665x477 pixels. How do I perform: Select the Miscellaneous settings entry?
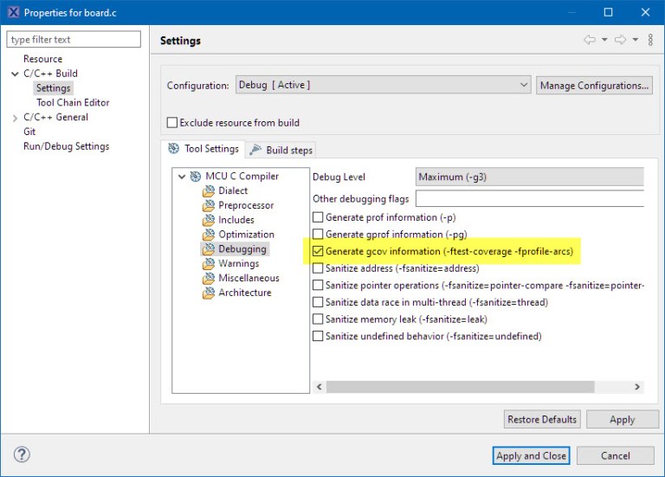(x=249, y=278)
